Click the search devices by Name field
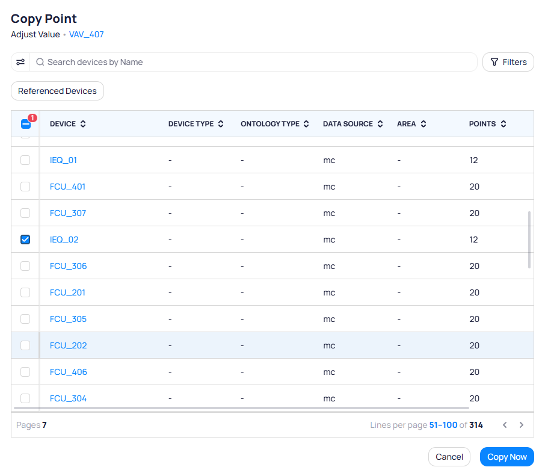Screen dimensions: 542x473 coord(253,62)
